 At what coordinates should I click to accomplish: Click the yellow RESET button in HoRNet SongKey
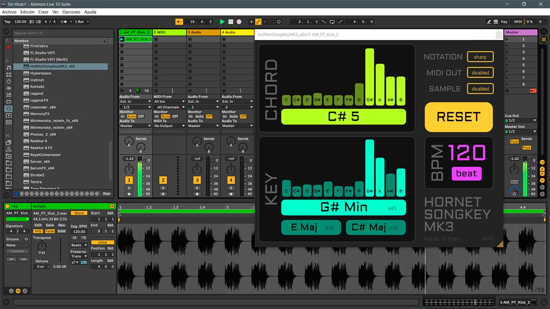click(x=459, y=117)
